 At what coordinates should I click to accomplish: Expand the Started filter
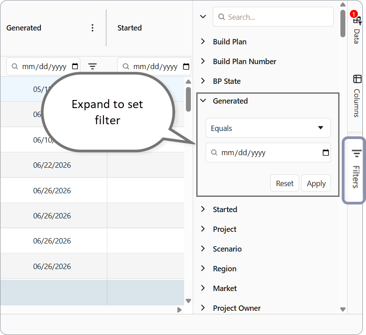tap(203, 209)
